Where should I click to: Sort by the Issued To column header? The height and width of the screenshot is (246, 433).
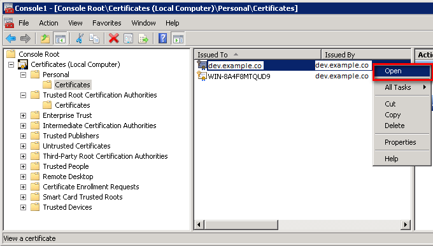point(258,55)
